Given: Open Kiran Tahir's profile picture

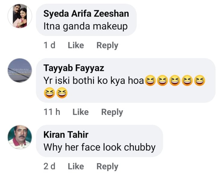Looking at the screenshot, I should [20, 137].
